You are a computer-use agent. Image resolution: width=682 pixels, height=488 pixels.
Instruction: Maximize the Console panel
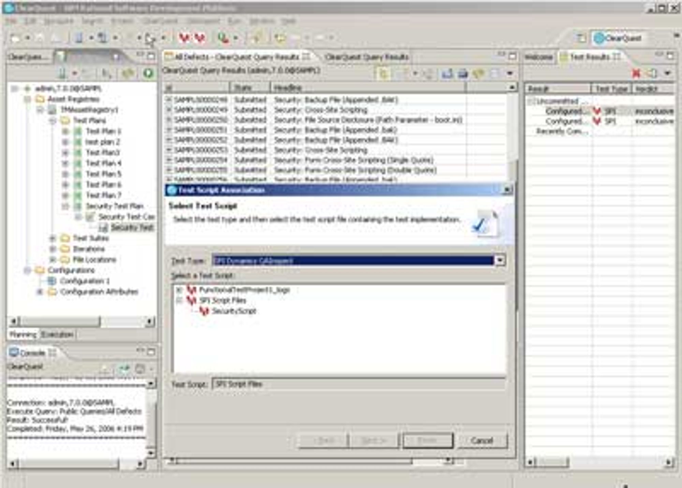[151, 351]
